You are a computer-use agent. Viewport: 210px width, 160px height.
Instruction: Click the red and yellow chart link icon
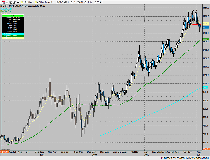pos(4,2)
